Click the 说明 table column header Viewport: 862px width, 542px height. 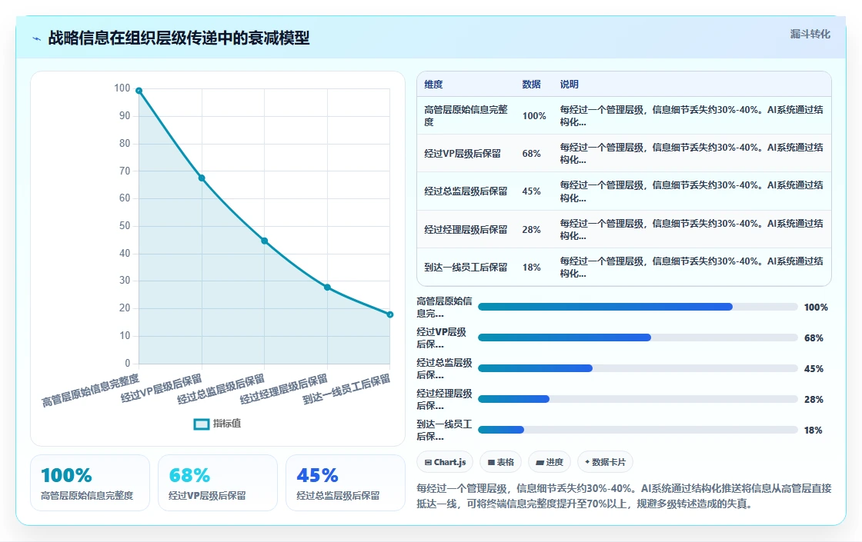coord(569,85)
